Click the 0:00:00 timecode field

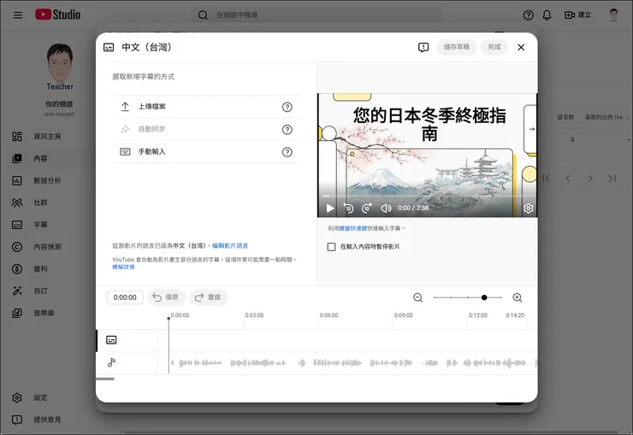(125, 297)
